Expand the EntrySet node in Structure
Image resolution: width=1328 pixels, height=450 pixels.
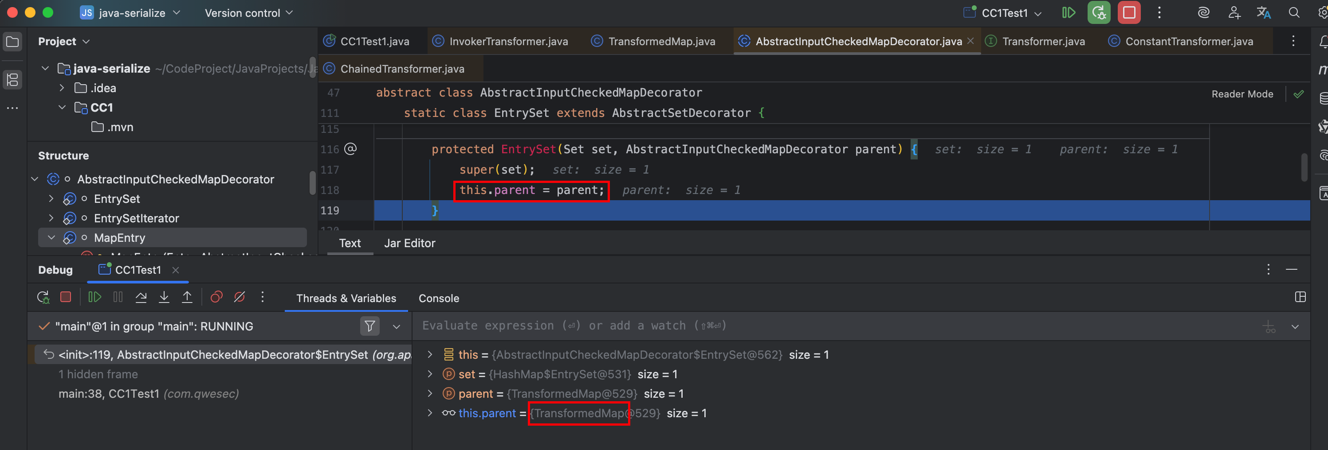51,199
